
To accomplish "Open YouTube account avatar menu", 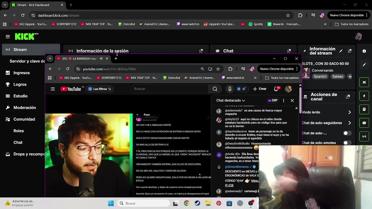I will click(288, 89).
